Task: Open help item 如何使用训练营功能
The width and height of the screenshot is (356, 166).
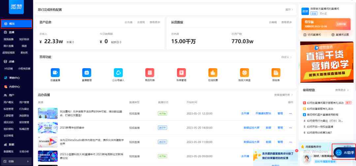Action: 319,133
